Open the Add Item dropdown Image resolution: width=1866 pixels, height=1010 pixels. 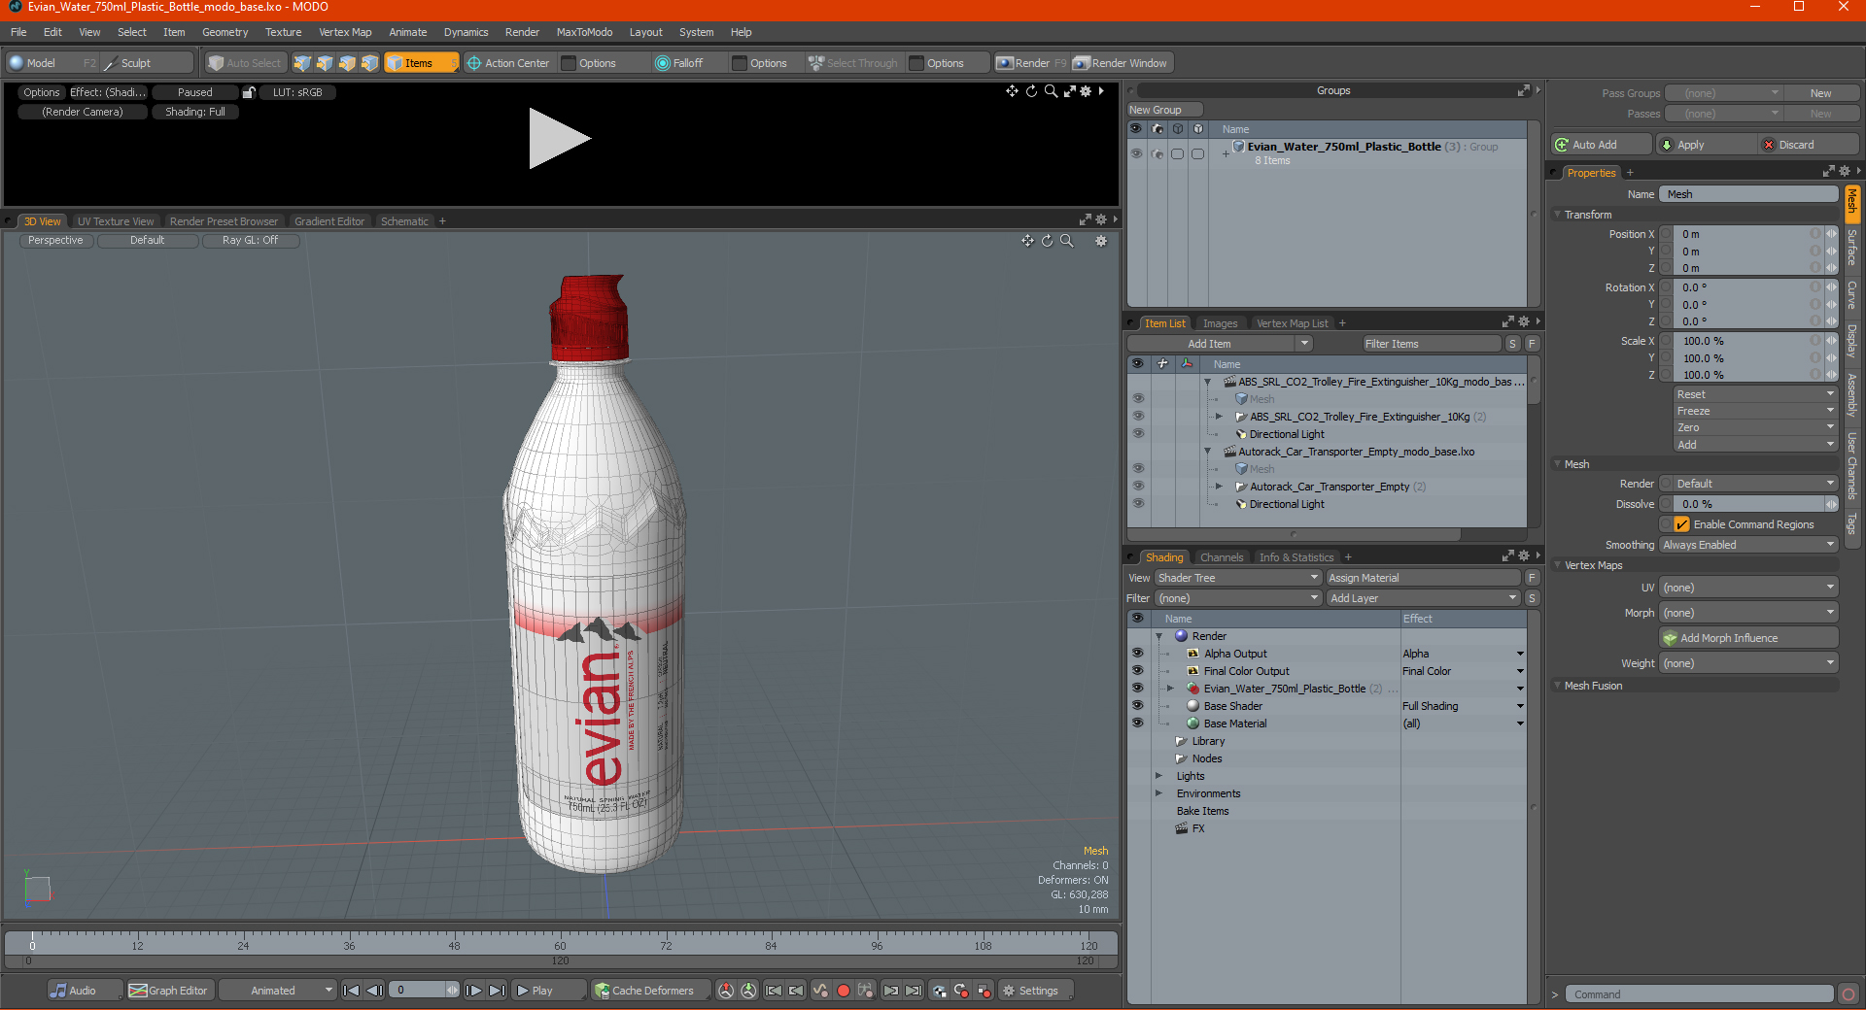click(x=1220, y=344)
